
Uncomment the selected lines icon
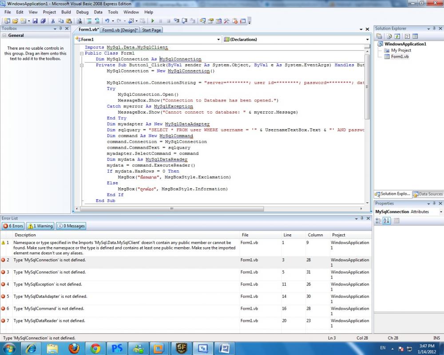click(97, 21)
